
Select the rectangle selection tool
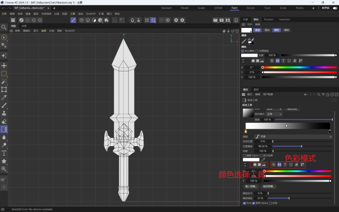tap(4, 73)
